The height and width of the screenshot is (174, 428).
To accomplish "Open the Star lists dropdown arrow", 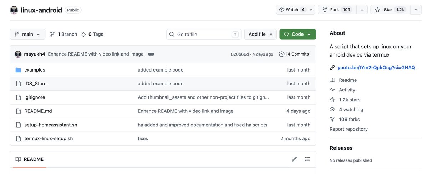I will click(416, 10).
